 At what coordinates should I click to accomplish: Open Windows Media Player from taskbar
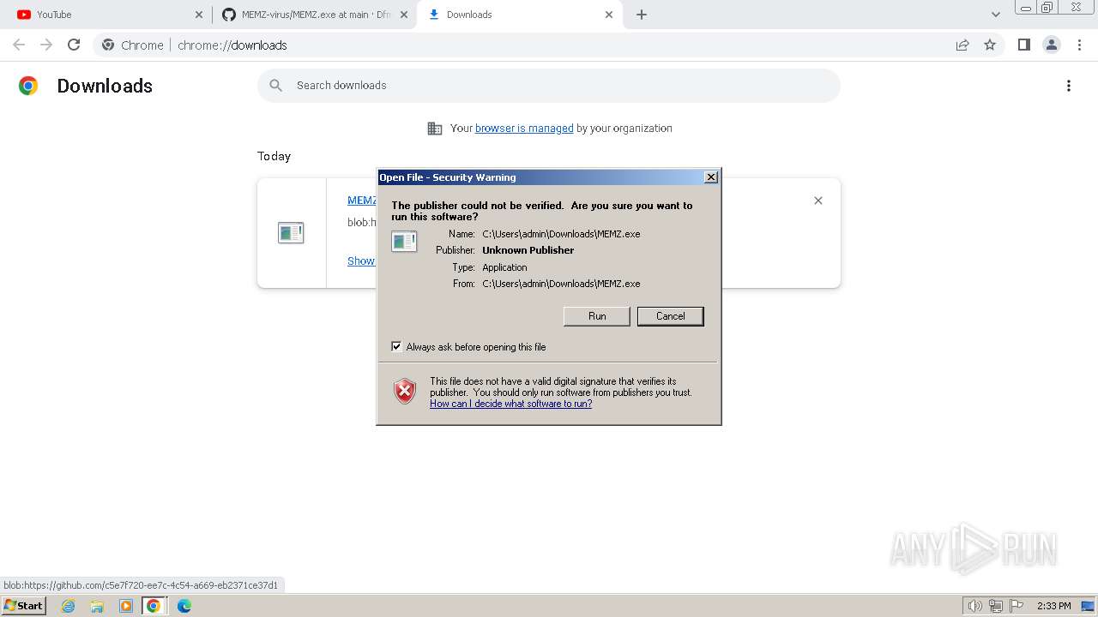[126, 606]
